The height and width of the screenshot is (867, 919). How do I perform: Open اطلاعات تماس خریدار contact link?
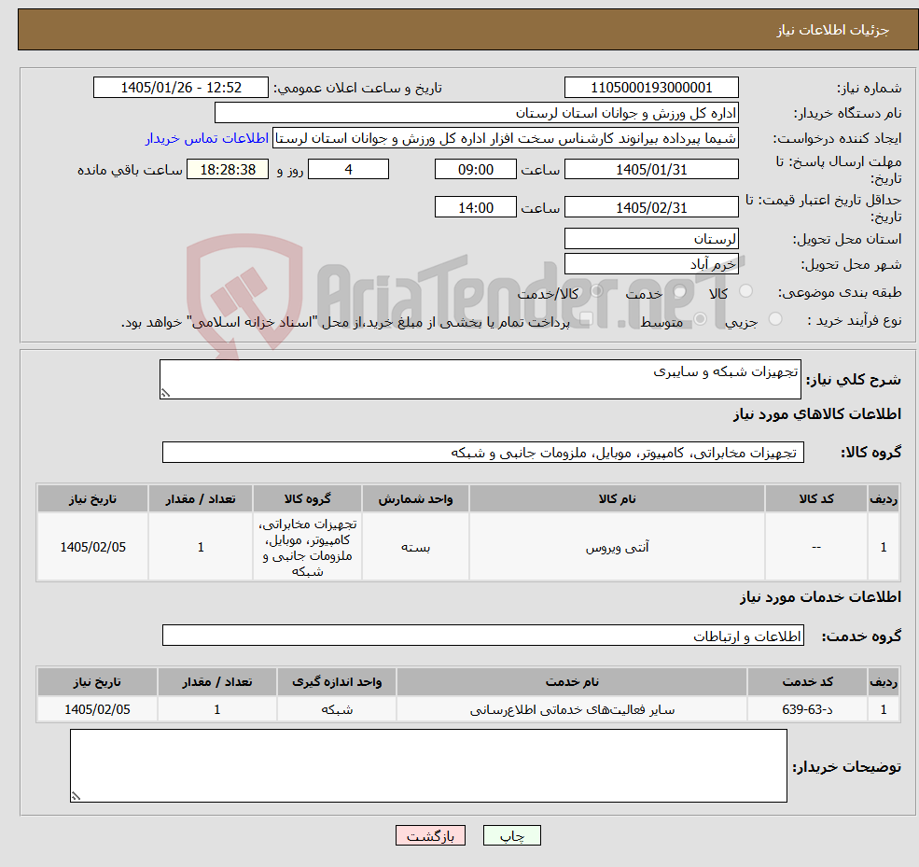pos(207,138)
